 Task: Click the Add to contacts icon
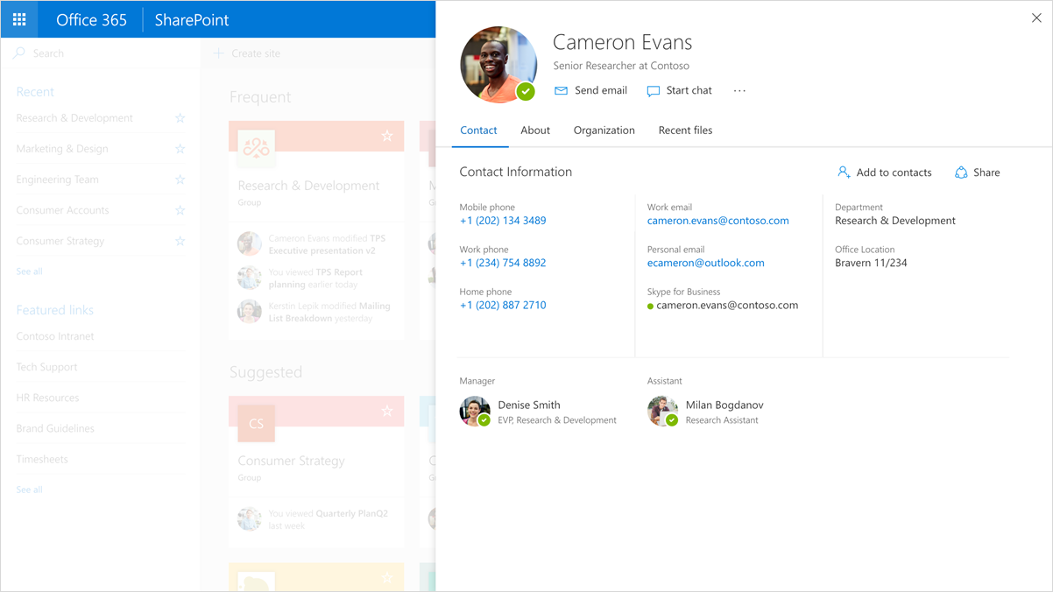tap(844, 172)
